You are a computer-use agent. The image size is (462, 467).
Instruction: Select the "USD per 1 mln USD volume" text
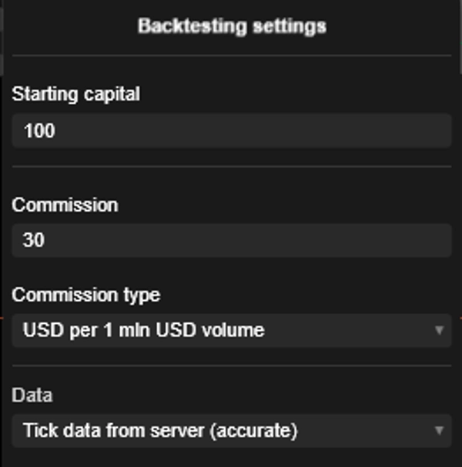(144, 331)
